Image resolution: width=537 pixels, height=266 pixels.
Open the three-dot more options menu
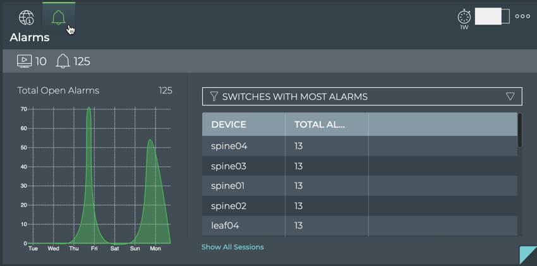pyautogui.click(x=522, y=16)
